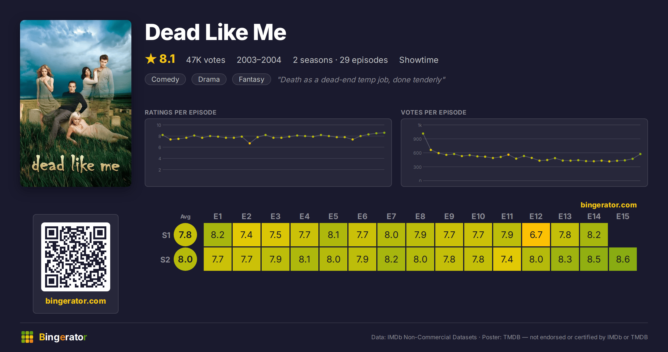Click the first point on votes chart
The image size is (668, 352).
[423, 133]
